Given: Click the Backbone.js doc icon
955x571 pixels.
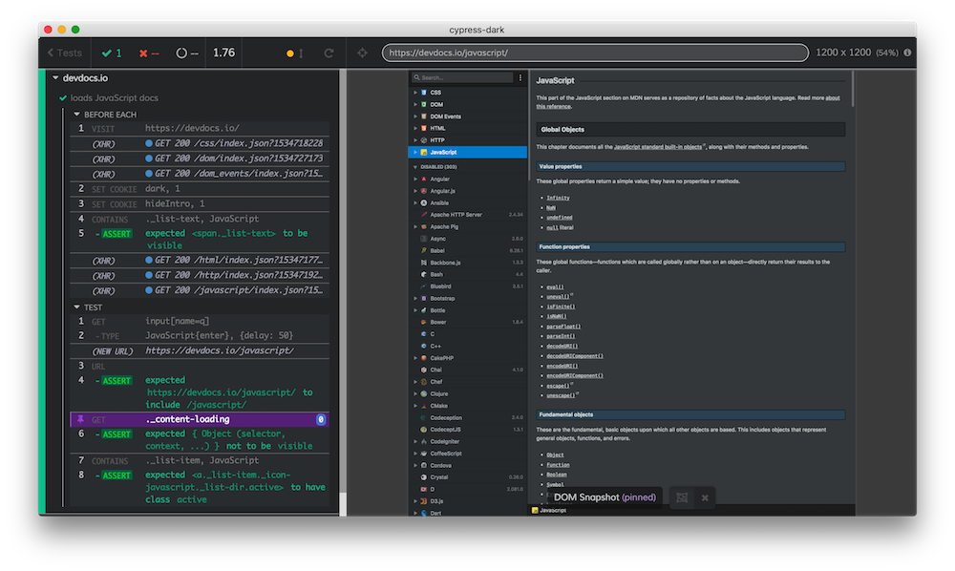Looking at the screenshot, I should 424,263.
